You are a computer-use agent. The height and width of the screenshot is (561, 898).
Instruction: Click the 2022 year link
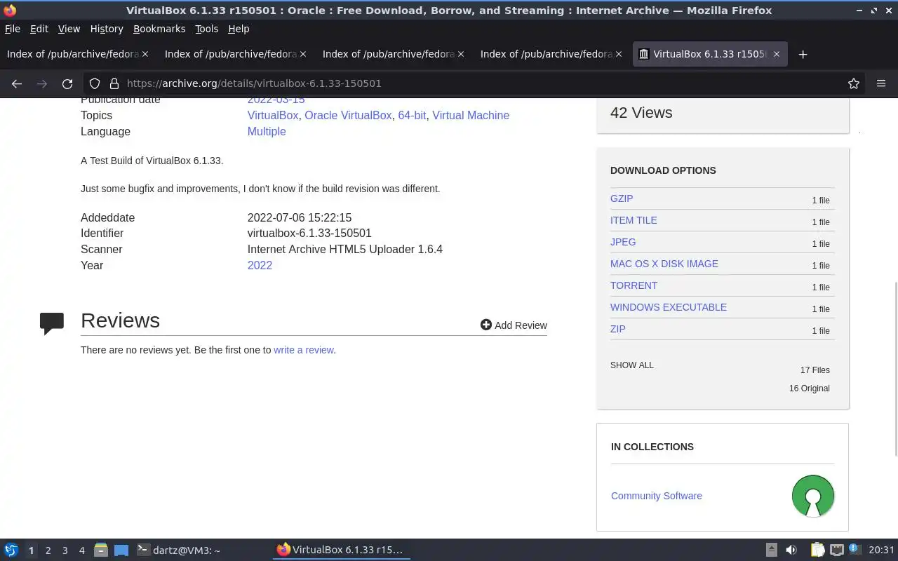point(260,265)
